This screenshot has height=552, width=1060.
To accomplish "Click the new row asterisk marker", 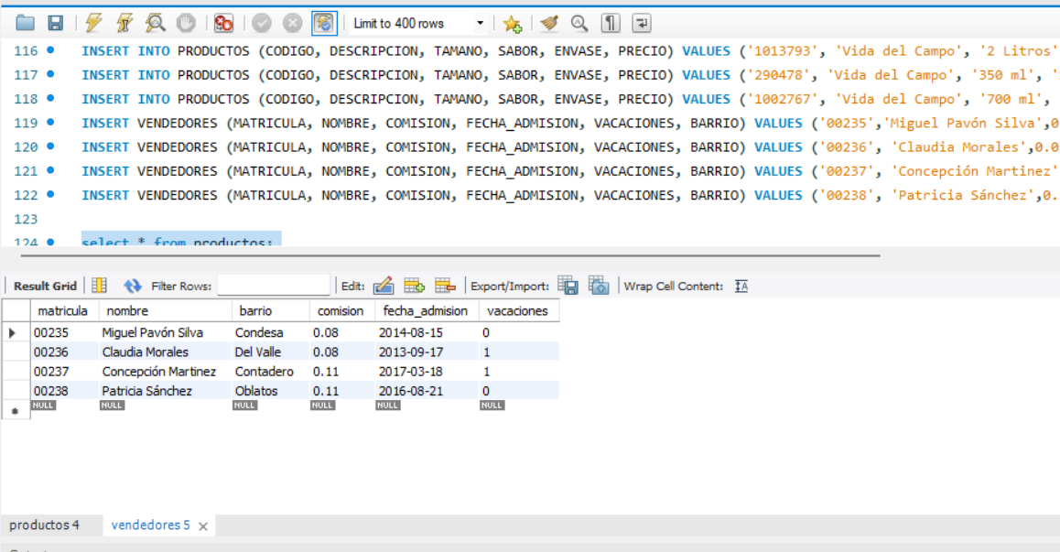I will point(15,411).
